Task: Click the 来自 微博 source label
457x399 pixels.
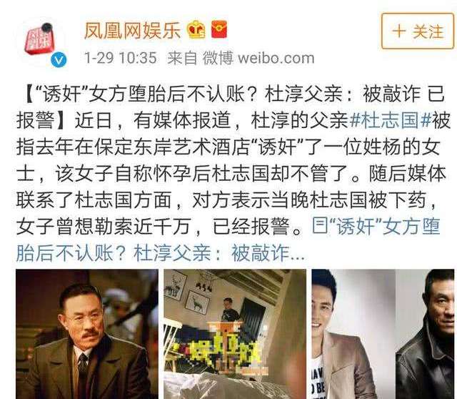Action: pyautogui.click(x=201, y=58)
